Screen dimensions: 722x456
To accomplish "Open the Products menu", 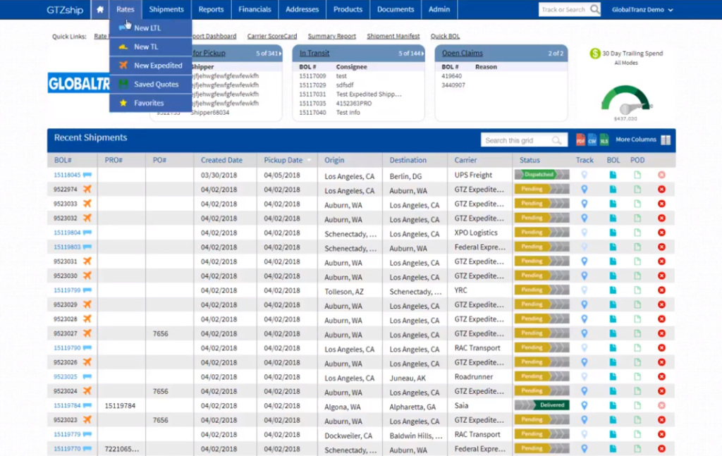I will [x=348, y=9].
